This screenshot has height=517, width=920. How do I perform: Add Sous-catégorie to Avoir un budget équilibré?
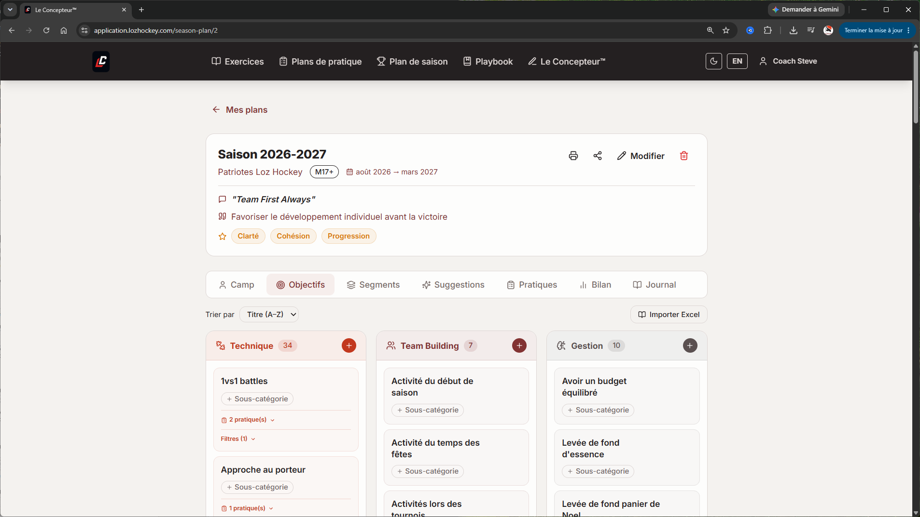click(598, 410)
